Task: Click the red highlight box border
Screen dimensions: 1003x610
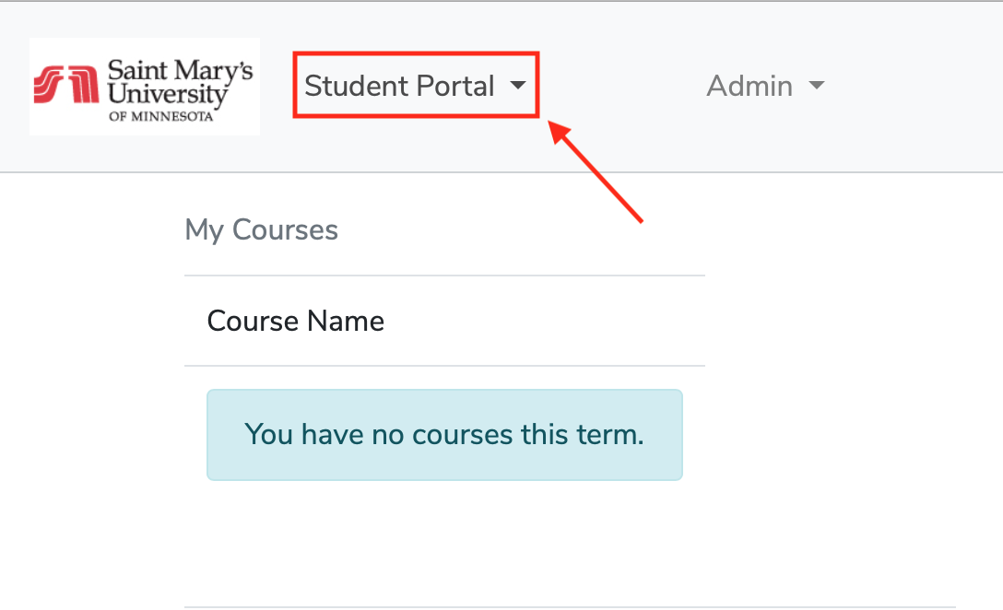Action: click(x=416, y=53)
